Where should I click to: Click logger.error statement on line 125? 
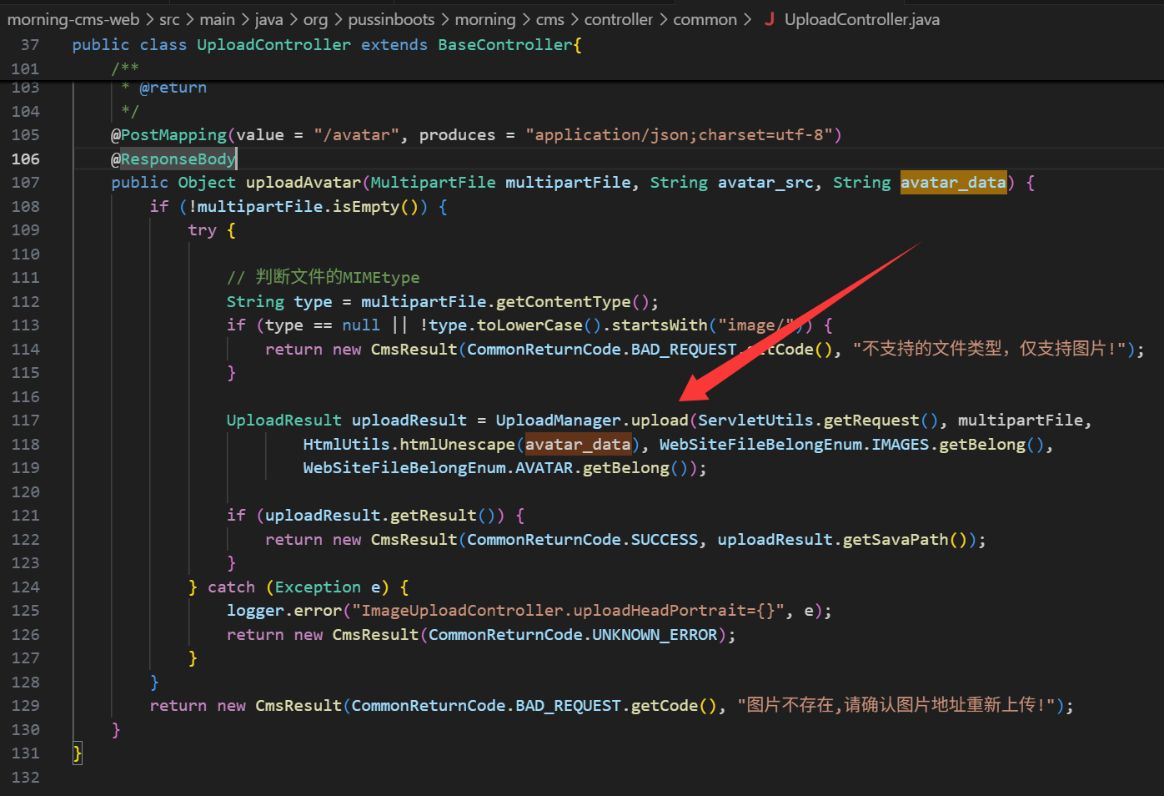tap(283, 611)
